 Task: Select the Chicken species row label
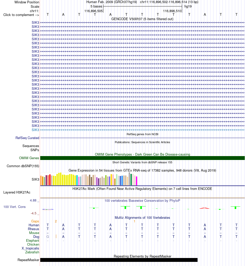tap(33, 244)
